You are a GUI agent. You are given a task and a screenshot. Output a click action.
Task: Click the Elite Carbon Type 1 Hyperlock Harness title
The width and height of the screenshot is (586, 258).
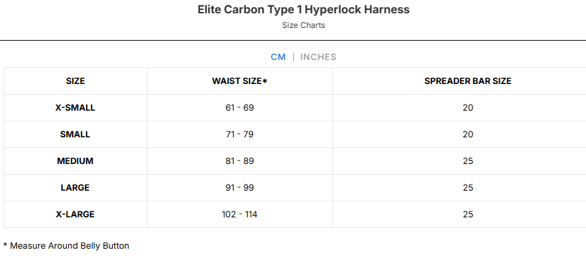[304, 10]
